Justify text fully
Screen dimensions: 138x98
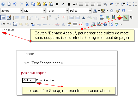click(x=81, y=4)
